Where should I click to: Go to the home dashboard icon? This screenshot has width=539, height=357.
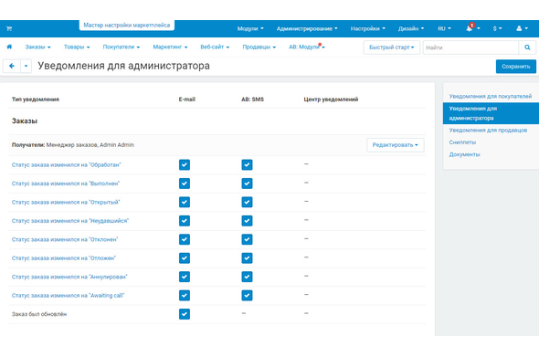[x=9, y=47]
